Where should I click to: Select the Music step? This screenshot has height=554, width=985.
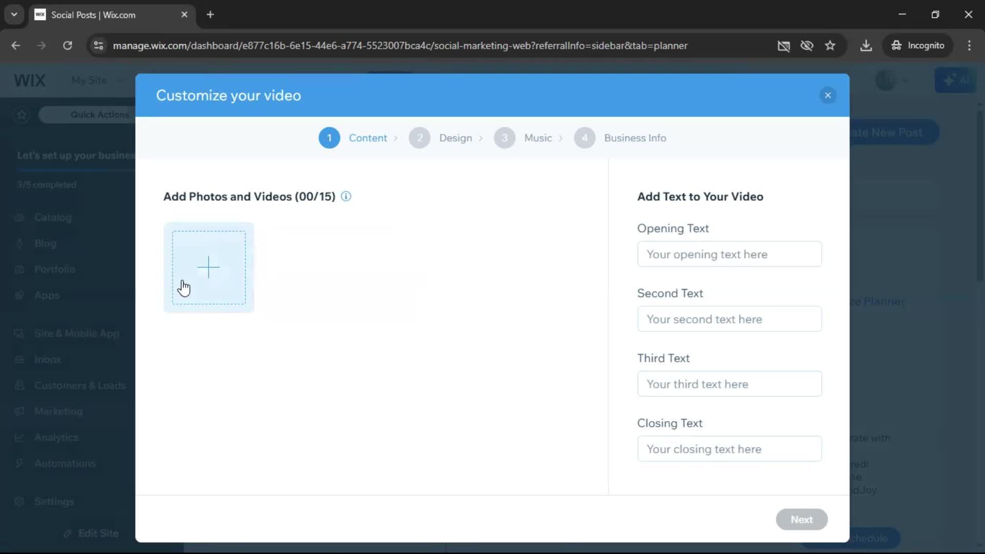(x=538, y=138)
